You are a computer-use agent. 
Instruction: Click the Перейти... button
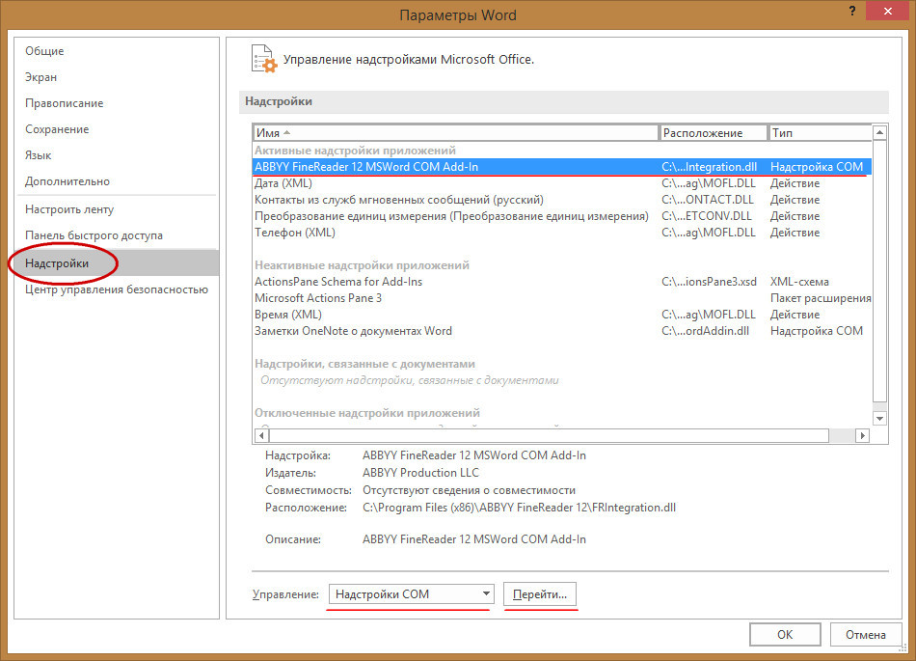pyautogui.click(x=540, y=593)
